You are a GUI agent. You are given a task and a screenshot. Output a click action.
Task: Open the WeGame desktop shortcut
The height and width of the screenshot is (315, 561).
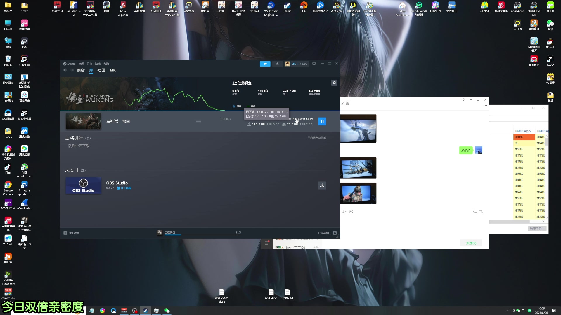337,7
